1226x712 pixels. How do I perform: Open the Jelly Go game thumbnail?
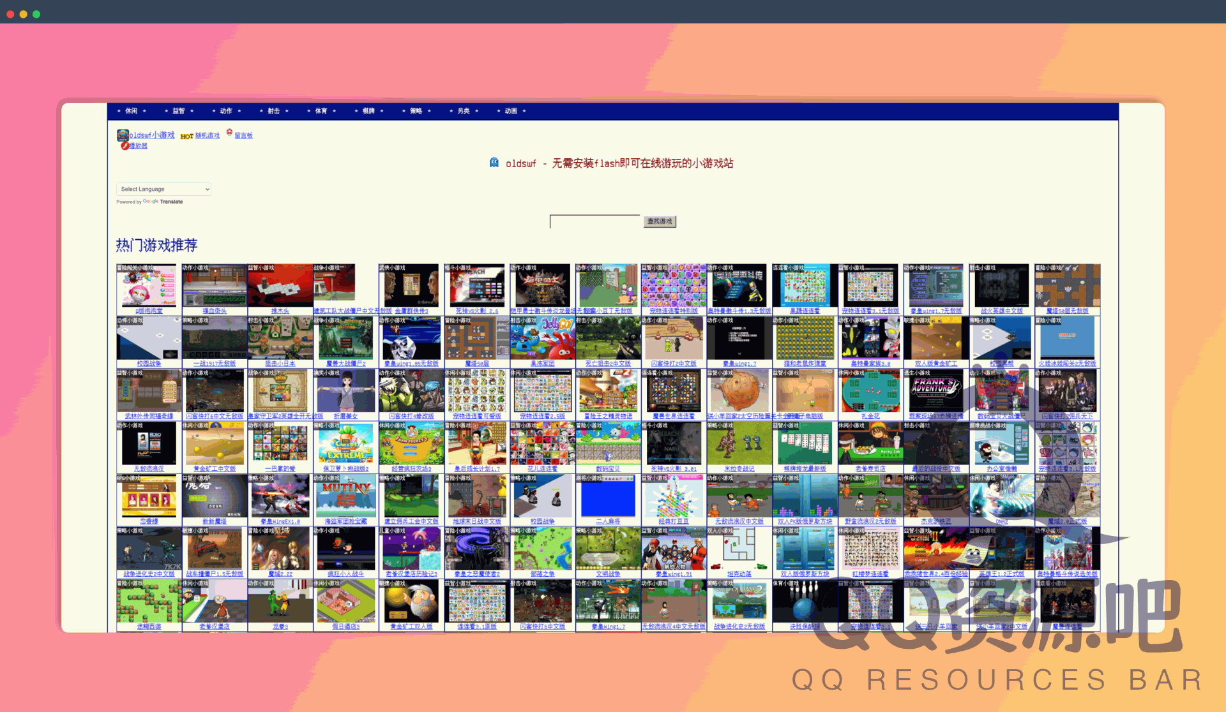tap(542, 339)
